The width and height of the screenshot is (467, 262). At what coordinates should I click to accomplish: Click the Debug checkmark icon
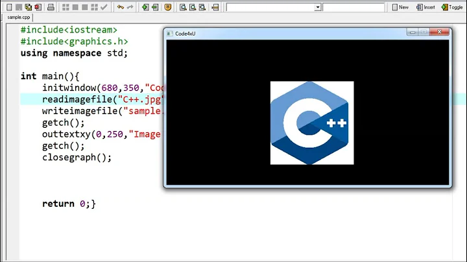pyautogui.click(x=104, y=7)
